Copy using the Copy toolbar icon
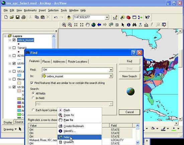 tap(37, 17)
